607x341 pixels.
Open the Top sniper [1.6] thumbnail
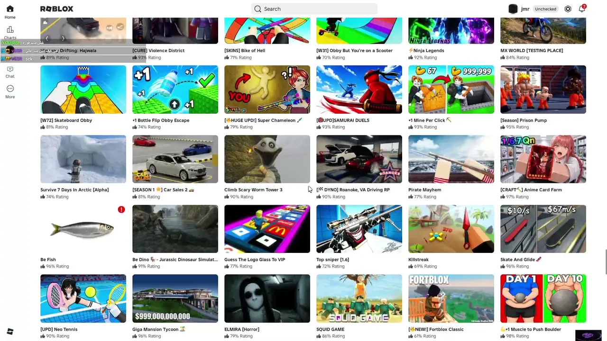point(359,229)
